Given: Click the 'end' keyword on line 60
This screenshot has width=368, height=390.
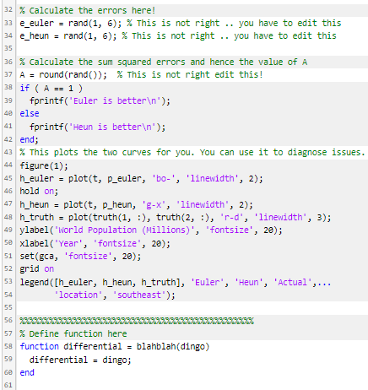Looking at the screenshot, I should coord(27,372).
